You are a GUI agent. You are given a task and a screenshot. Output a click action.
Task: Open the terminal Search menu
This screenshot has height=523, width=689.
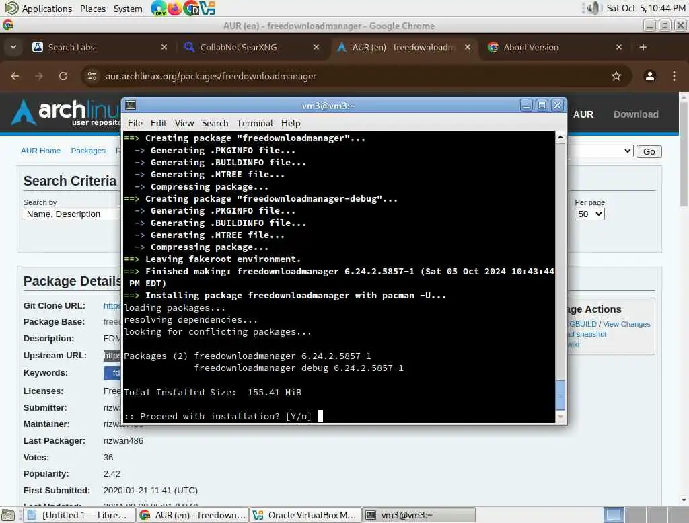(215, 124)
